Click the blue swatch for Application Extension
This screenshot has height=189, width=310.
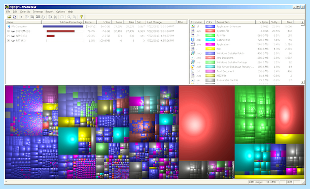coord(210,26)
